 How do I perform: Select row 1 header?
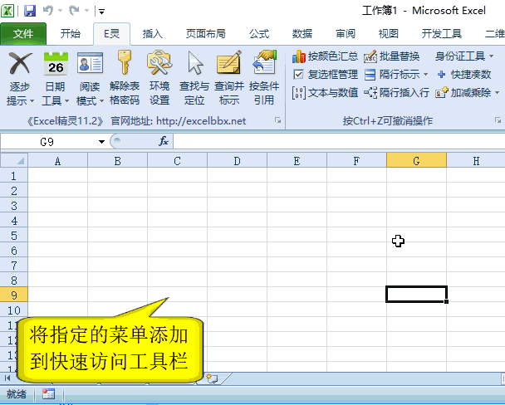[14, 176]
